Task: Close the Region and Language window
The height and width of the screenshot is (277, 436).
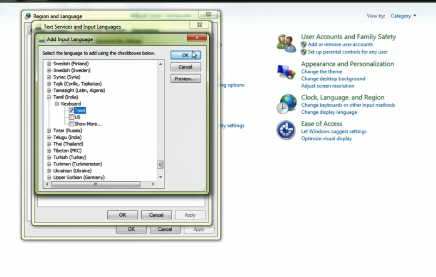Action: [x=208, y=14]
